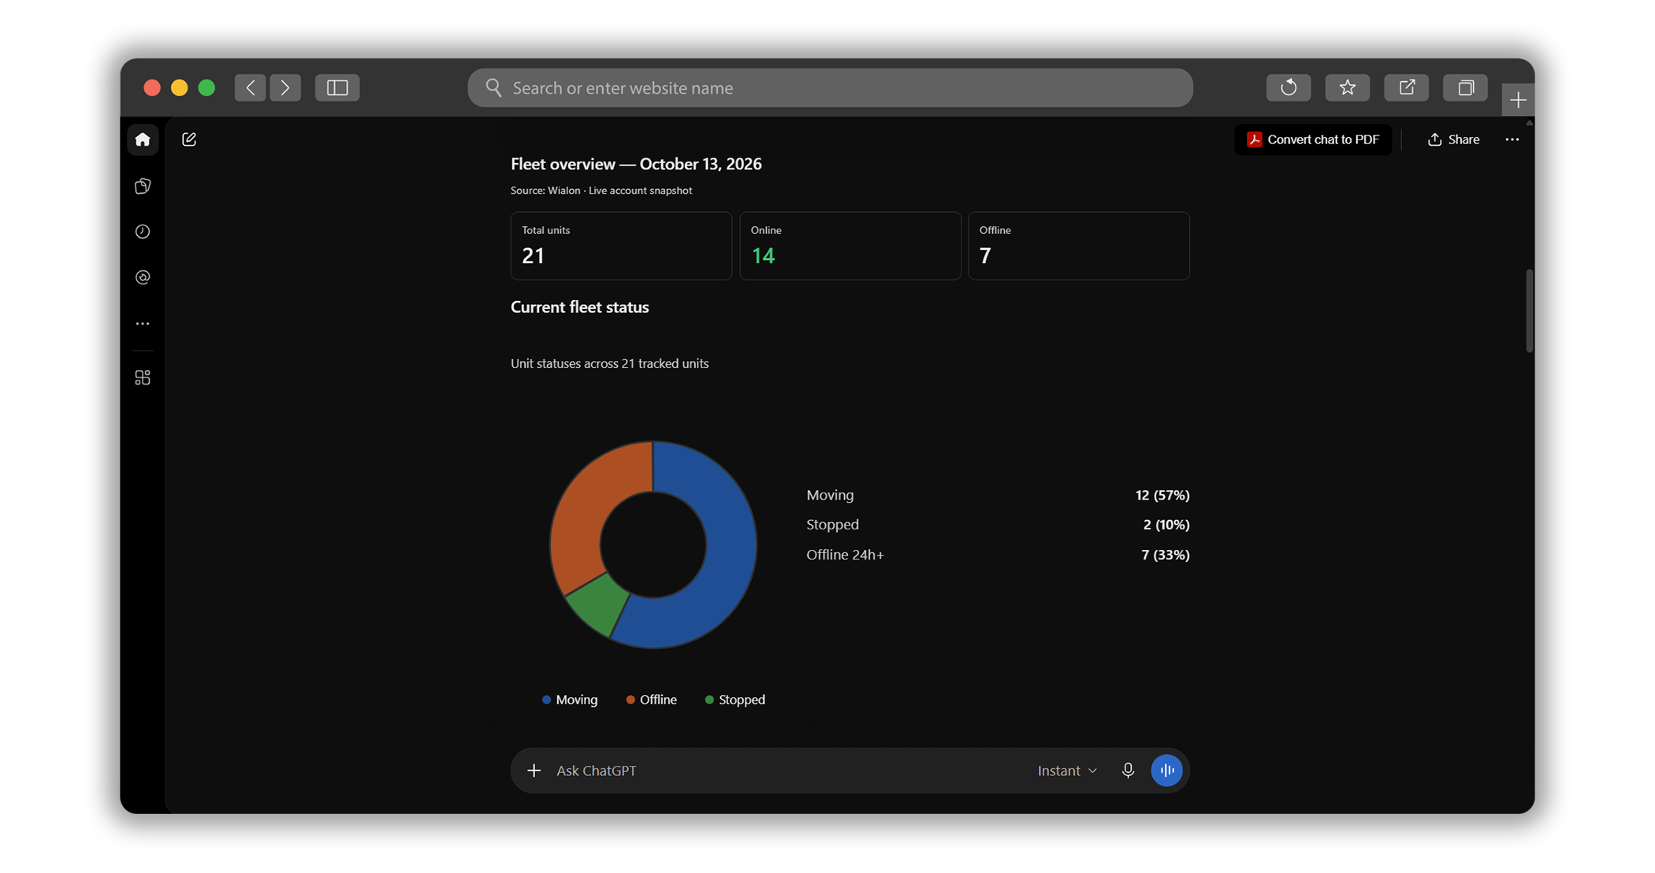Start dictation with the microphone icon

tap(1128, 771)
